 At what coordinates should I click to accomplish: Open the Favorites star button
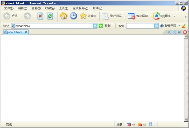pyautogui.click(x=88, y=16)
